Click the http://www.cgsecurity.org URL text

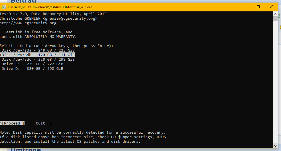click(28, 23)
